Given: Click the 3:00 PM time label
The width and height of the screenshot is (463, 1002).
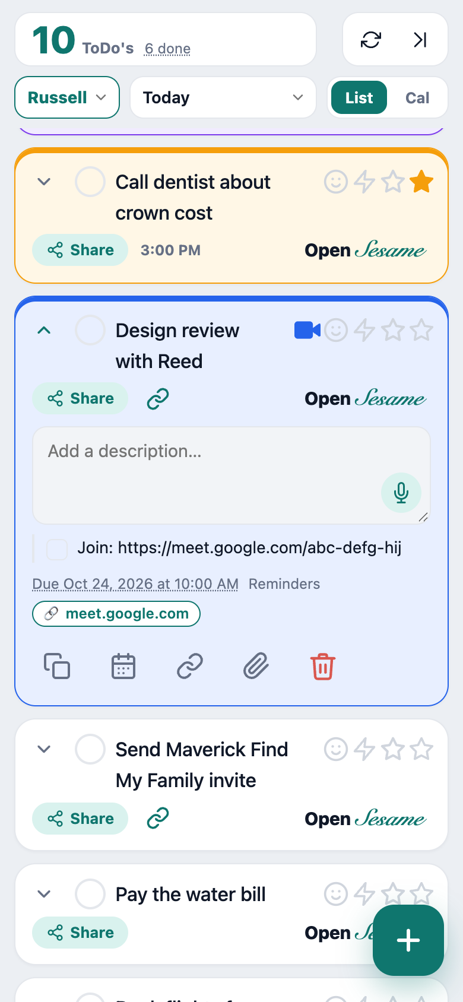Looking at the screenshot, I should click(x=170, y=251).
